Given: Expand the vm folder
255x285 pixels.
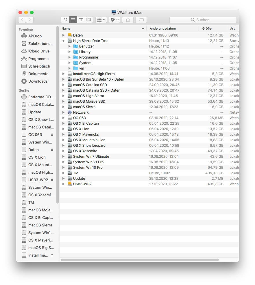Looking at the screenshot, I should click(x=69, y=68).
